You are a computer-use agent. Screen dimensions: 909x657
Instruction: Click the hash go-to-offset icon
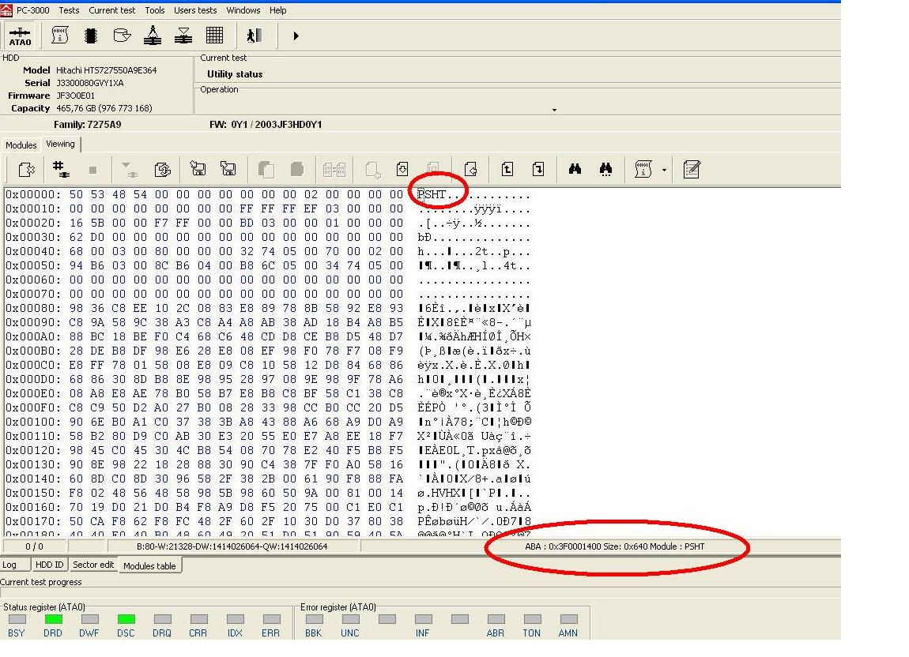click(x=60, y=169)
